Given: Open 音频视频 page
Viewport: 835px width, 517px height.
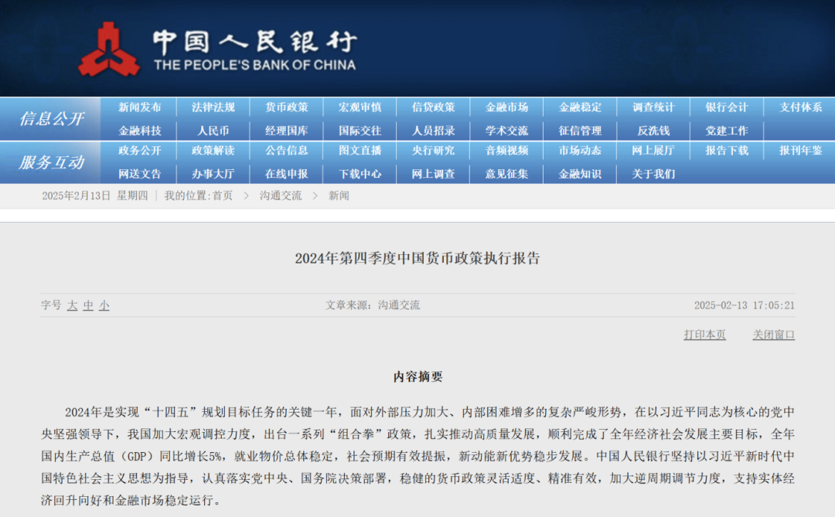Looking at the screenshot, I should 506,151.
